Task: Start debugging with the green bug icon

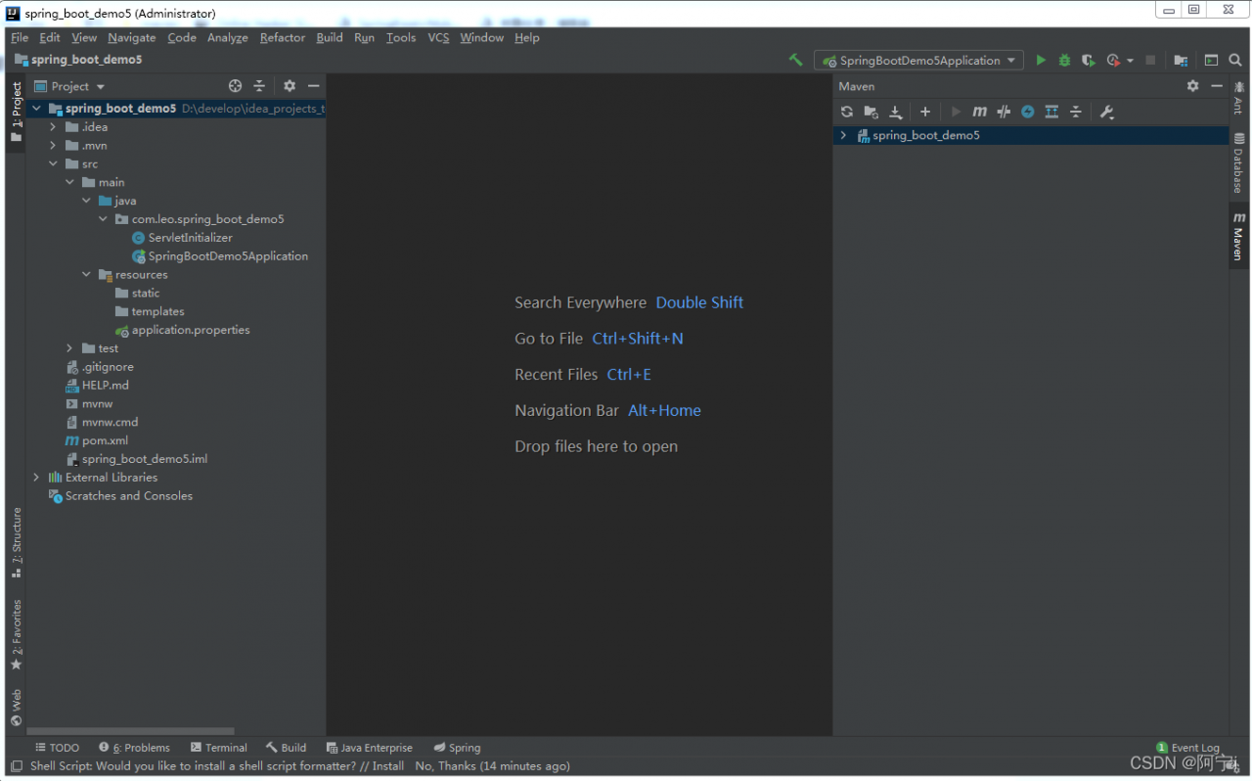Action: [x=1064, y=60]
